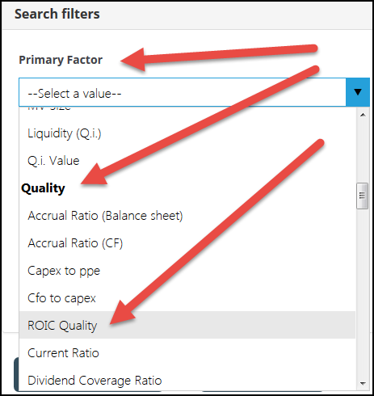Click the scrollbar down arrow
The width and height of the screenshot is (374, 396).
click(363, 383)
